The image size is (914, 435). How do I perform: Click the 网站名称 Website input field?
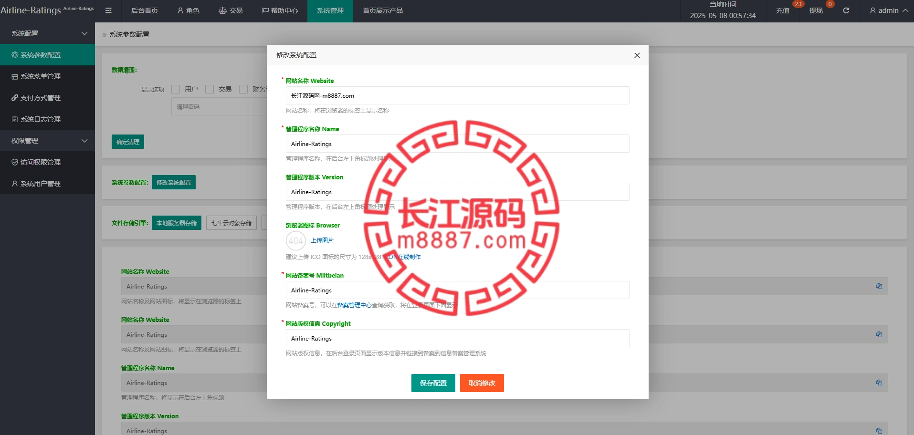tap(457, 95)
